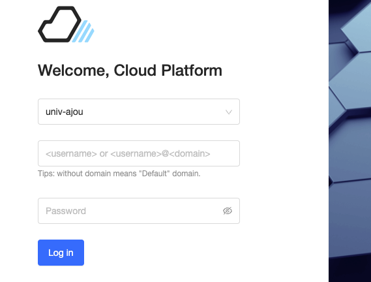Click the hexagon background image panel
The height and width of the screenshot is (282, 371).
click(349, 141)
